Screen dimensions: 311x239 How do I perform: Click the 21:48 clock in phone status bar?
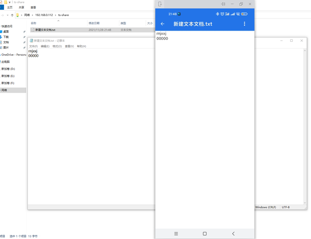point(173,14)
